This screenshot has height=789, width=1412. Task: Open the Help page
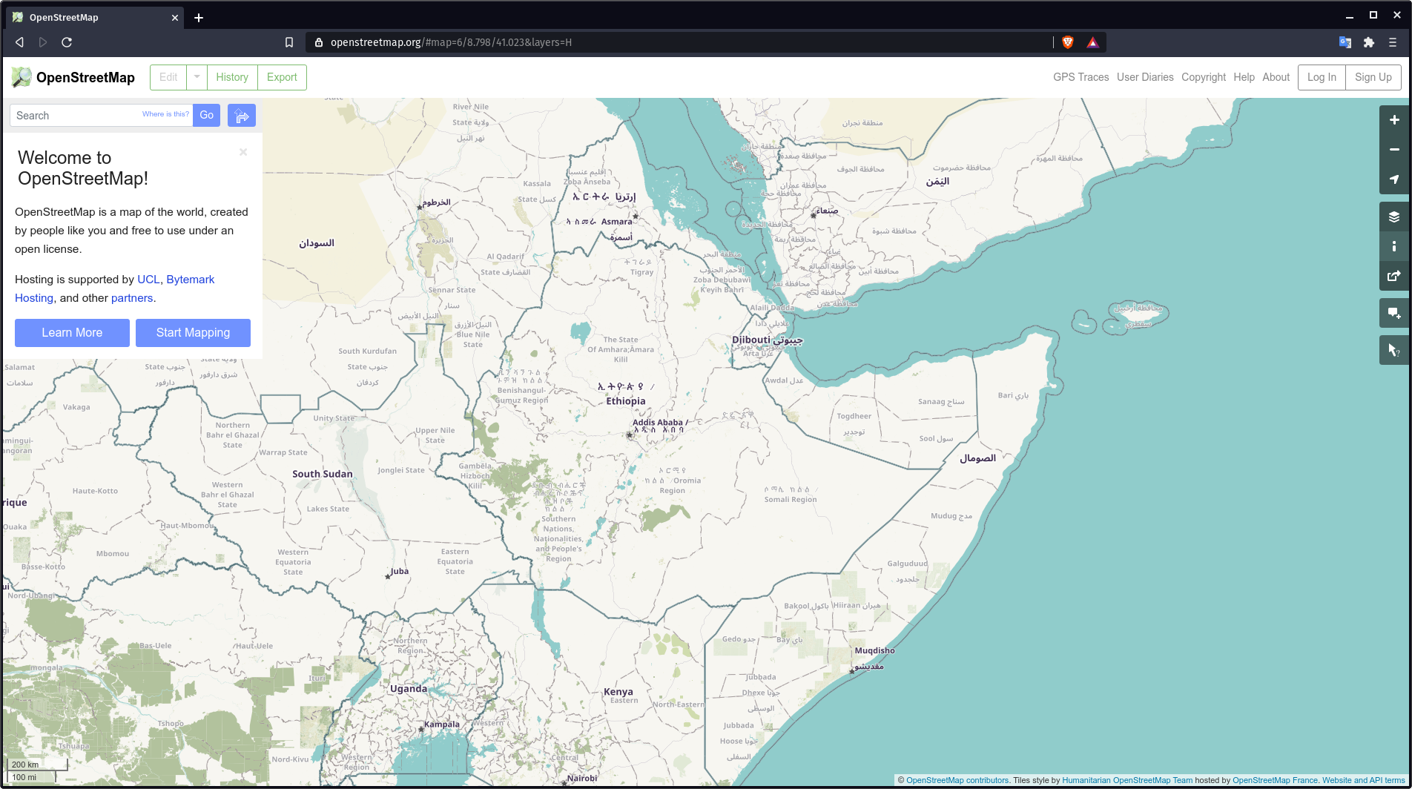(1244, 77)
